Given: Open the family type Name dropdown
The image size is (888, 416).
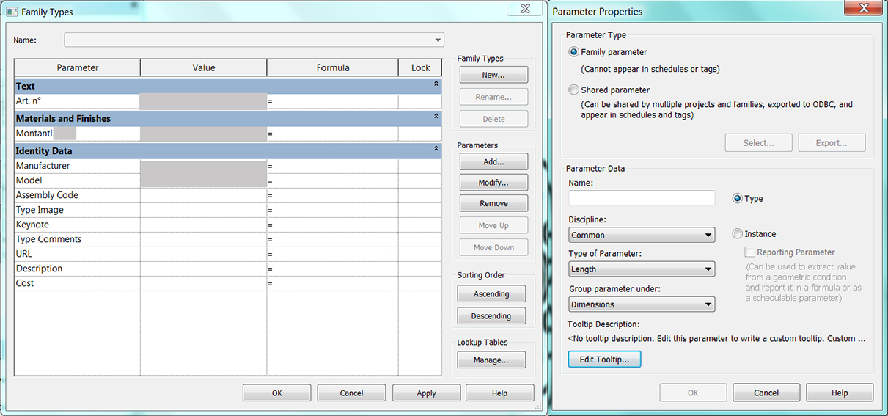Looking at the screenshot, I should point(254,40).
